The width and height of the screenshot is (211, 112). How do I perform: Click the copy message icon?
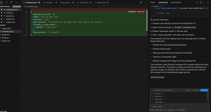(207, 77)
